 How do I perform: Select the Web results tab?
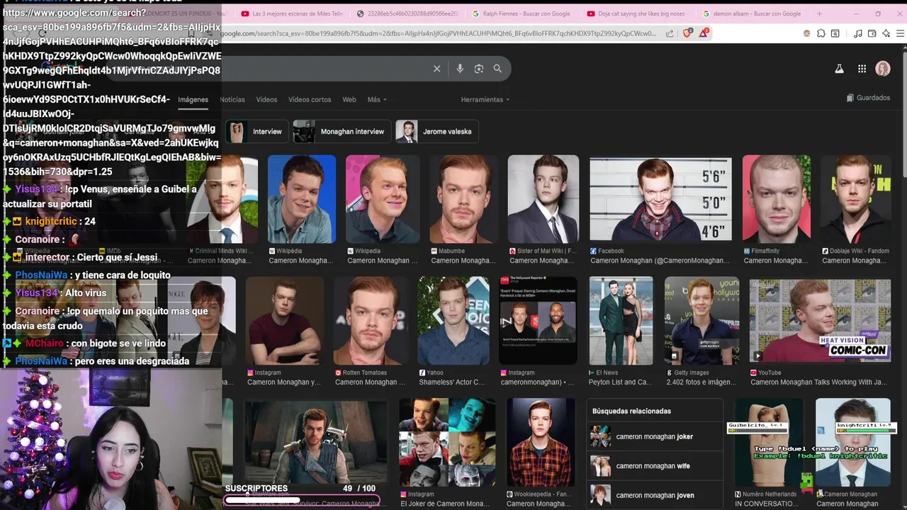coord(349,100)
